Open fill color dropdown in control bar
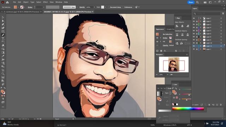This screenshot has width=226, height=127. tap(18, 7)
